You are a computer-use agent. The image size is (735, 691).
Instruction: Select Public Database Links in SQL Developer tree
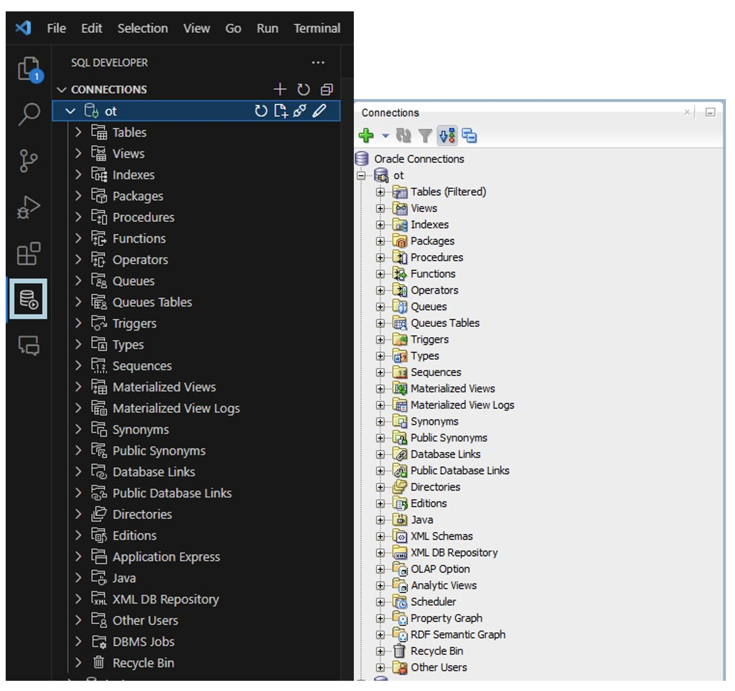(x=460, y=470)
